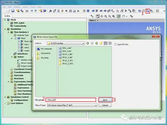Open the Insert menu
This screenshot has width=167, height=125.
pyautogui.click(x=25, y=7)
